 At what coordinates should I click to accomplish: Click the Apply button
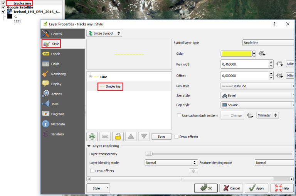click(256, 188)
